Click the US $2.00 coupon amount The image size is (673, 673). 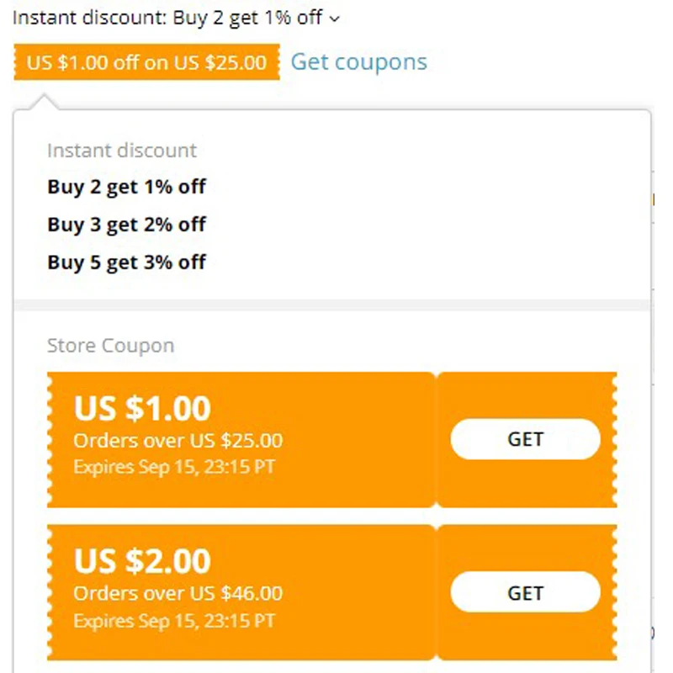coord(142,561)
